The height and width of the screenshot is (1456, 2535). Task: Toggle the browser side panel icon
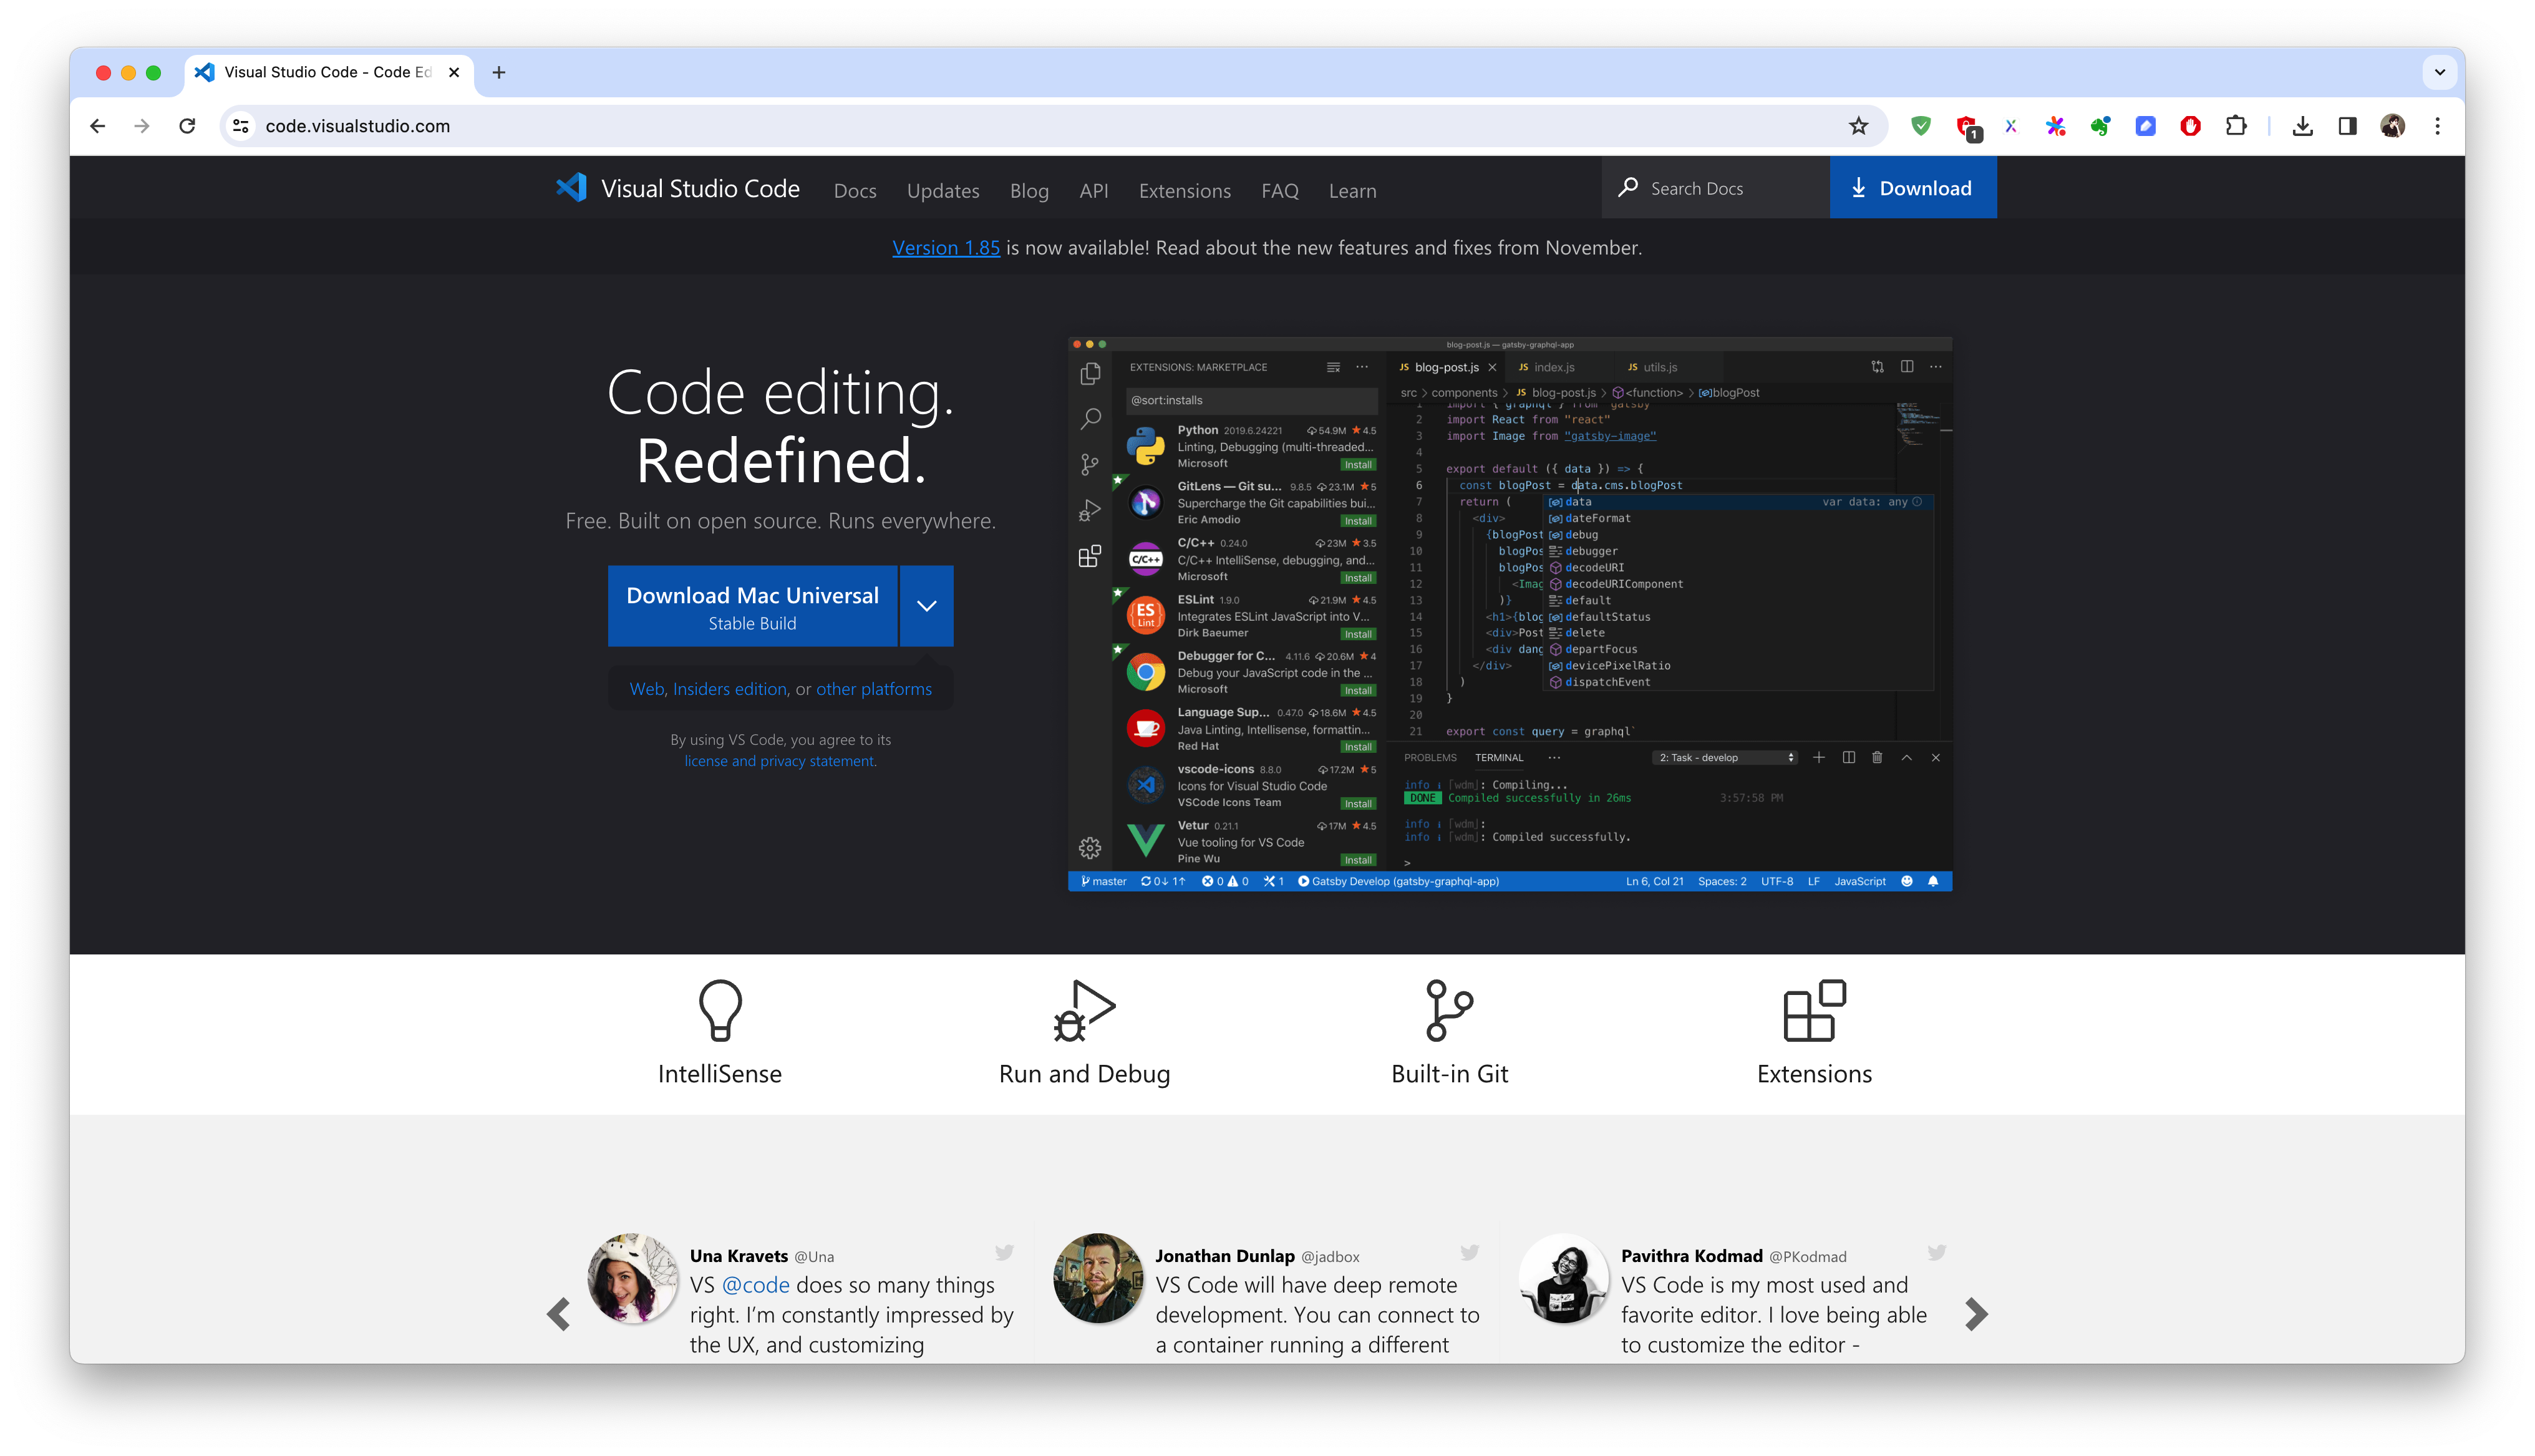coord(2347,126)
